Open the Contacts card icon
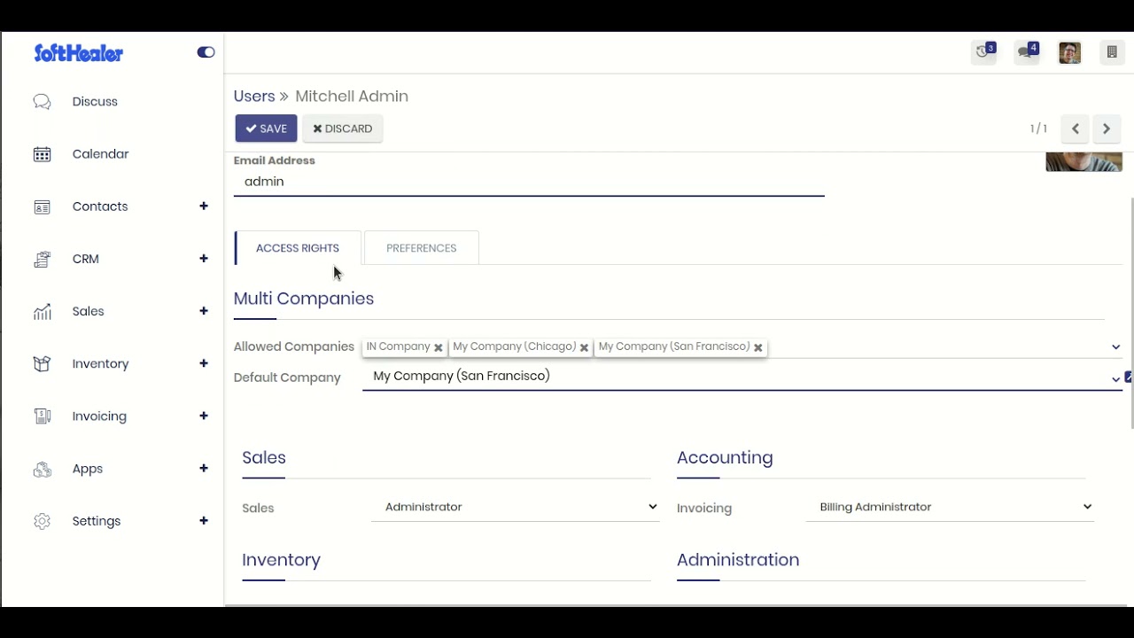The width and height of the screenshot is (1134, 638). click(x=42, y=206)
